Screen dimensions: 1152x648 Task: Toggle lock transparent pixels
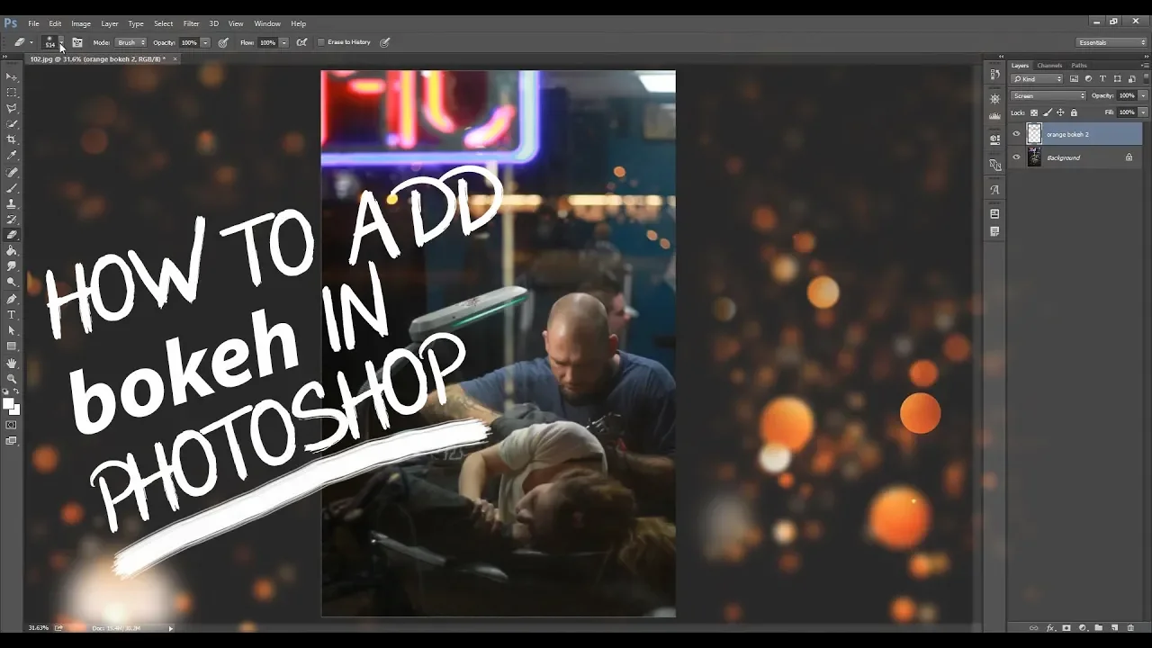pos(1034,112)
